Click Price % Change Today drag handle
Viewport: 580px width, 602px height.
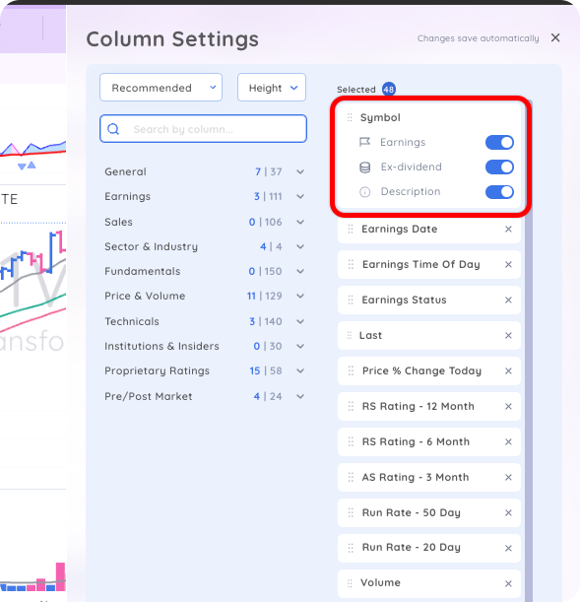point(351,370)
